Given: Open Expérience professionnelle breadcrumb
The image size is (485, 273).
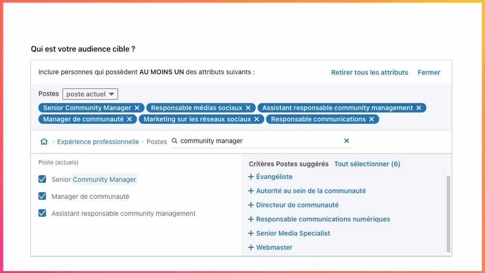Looking at the screenshot, I should point(98,142).
